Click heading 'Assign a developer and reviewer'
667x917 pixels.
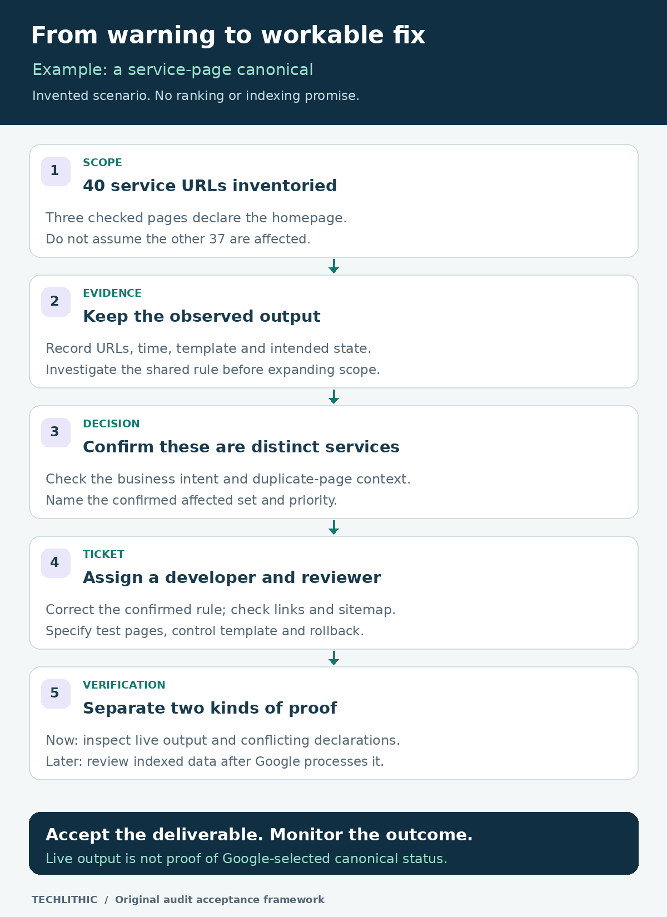coord(232,577)
